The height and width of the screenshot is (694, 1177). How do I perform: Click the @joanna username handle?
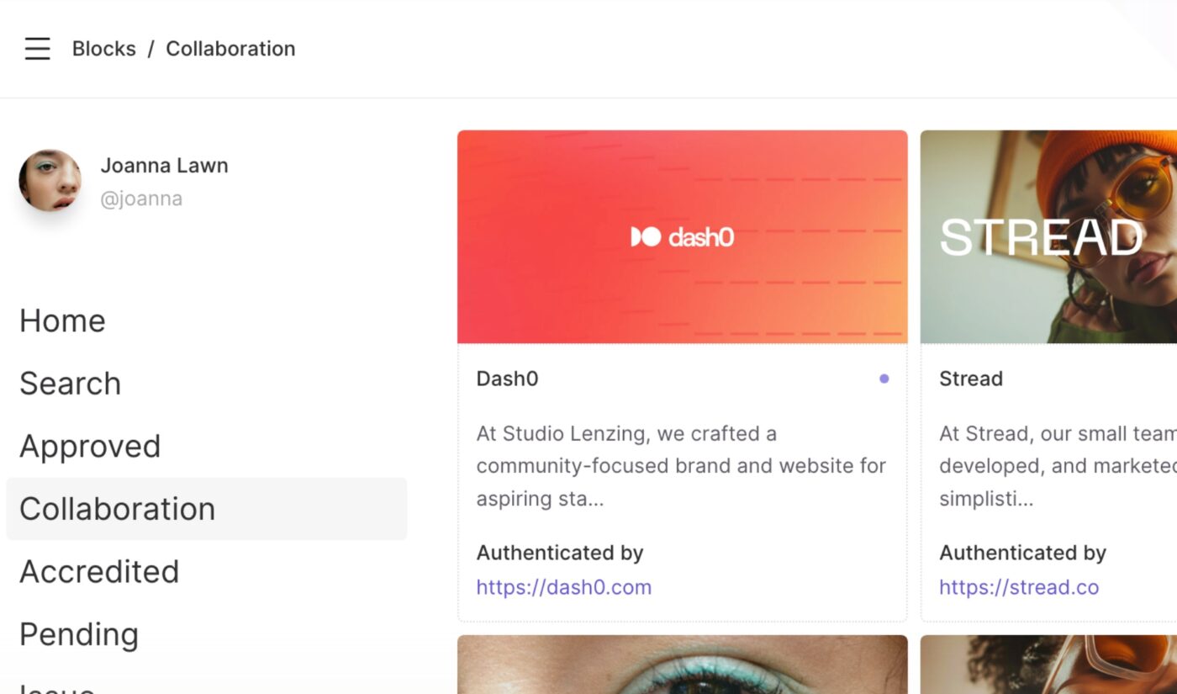point(141,199)
